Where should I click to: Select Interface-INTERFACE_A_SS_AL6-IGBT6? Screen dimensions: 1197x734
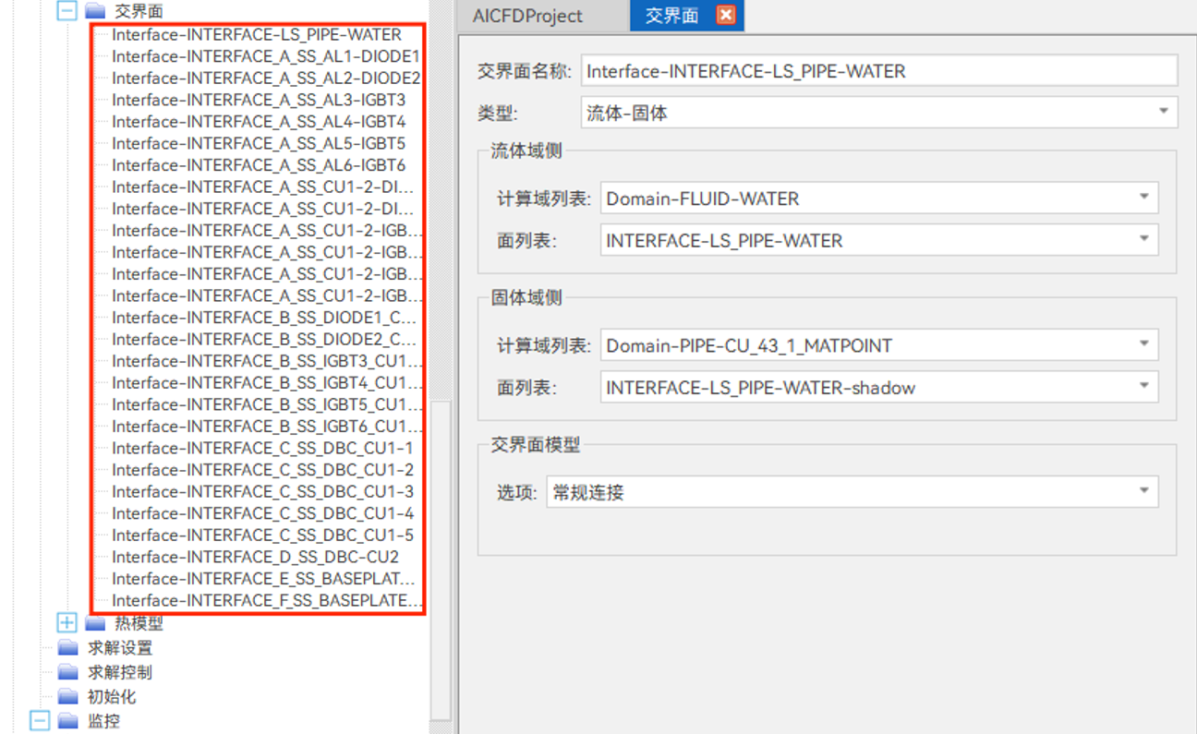[259, 165]
